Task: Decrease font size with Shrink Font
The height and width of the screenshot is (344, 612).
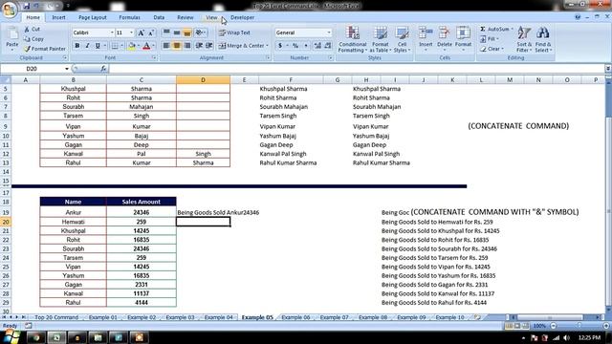Action: (x=151, y=32)
